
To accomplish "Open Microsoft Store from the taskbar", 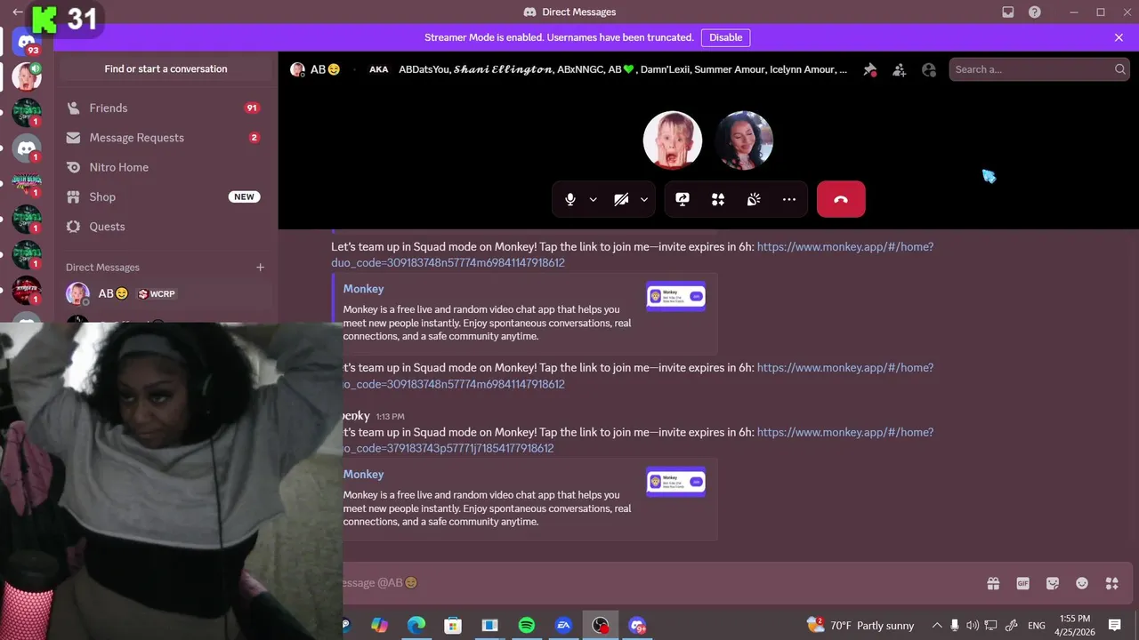I will pos(453,626).
